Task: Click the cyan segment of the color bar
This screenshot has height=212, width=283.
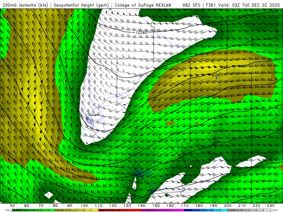Action: click(x=224, y=210)
